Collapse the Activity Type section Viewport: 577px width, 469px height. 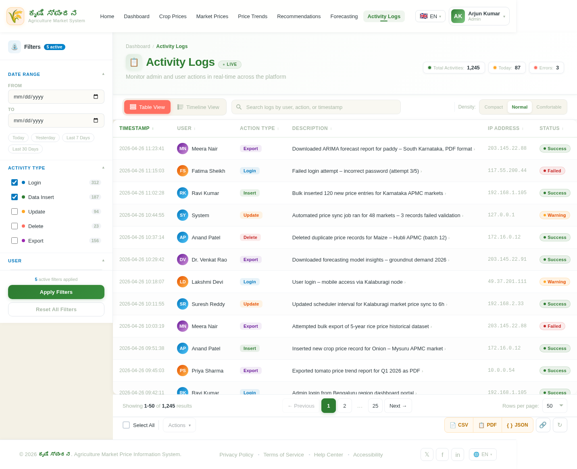point(103,167)
